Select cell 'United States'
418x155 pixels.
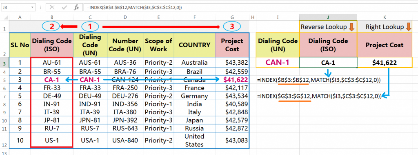[195, 140]
